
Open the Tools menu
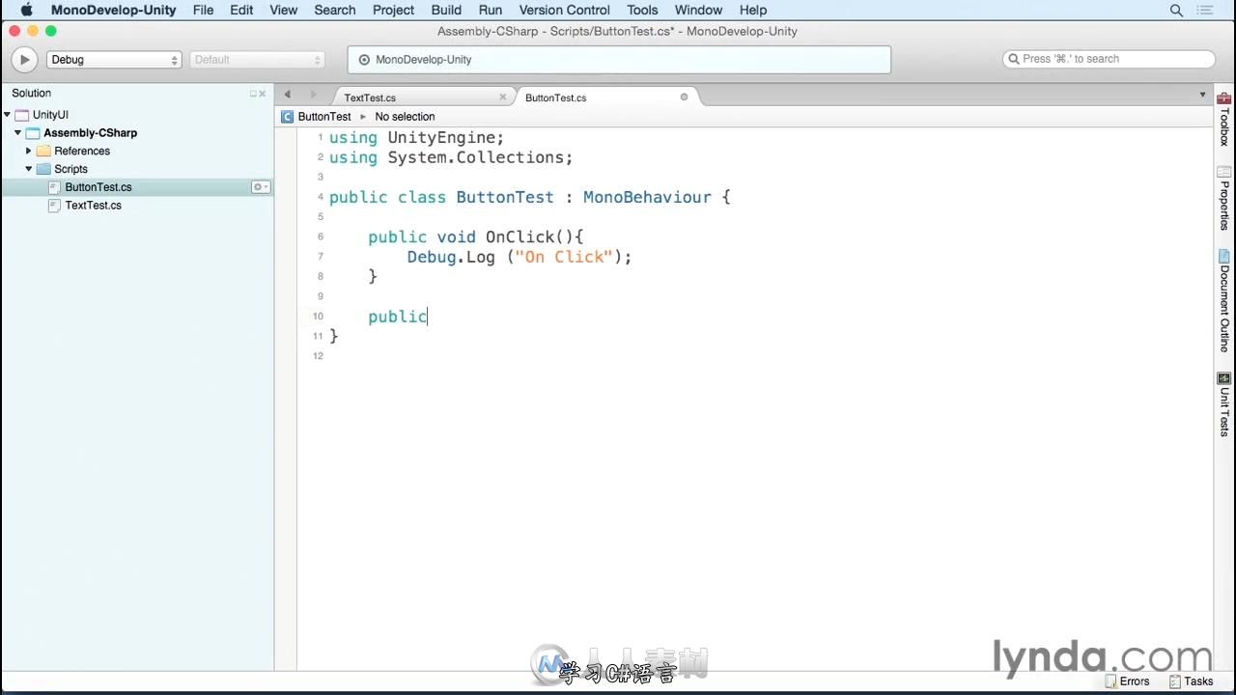click(x=642, y=10)
